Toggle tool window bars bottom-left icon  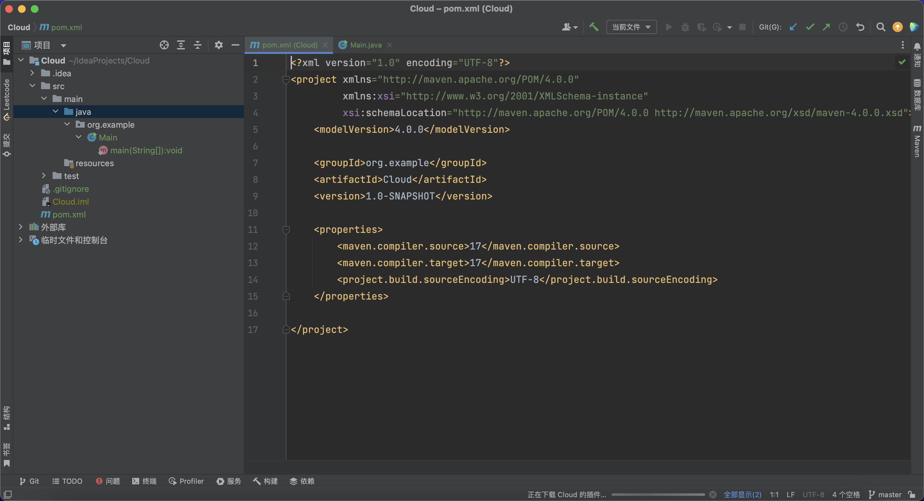pyautogui.click(x=7, y=495)
